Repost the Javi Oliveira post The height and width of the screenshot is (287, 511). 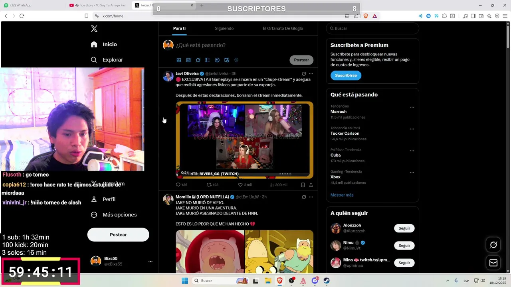click(x=212, y=185)
